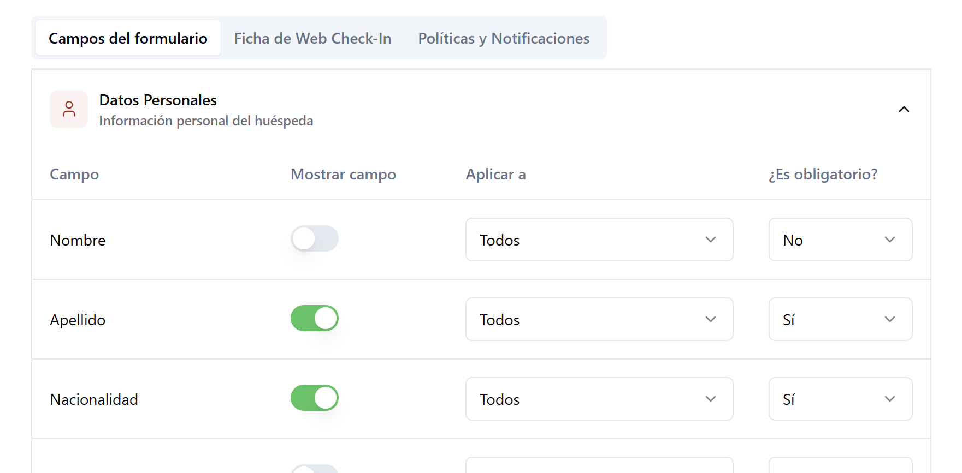Image resolution: width=962 pixels, height=473 pixels.
Task: Select the Campos del formulario tab
Action: pyautogui.click(x=128, y=38)
